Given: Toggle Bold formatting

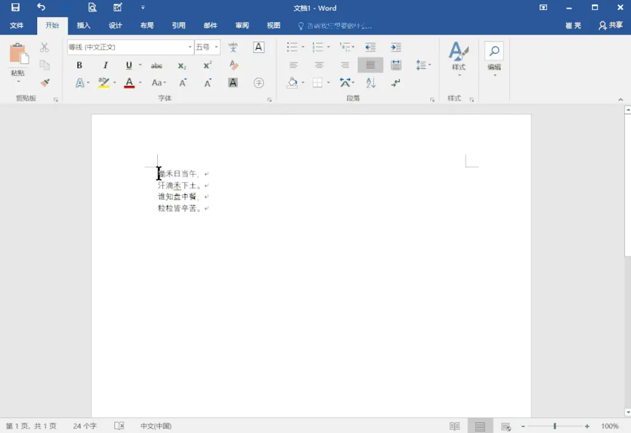Looking at the screenshot, I should tap(80, 66).
